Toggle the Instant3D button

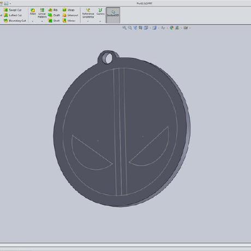pyautogui.click(x=113, y=15)
